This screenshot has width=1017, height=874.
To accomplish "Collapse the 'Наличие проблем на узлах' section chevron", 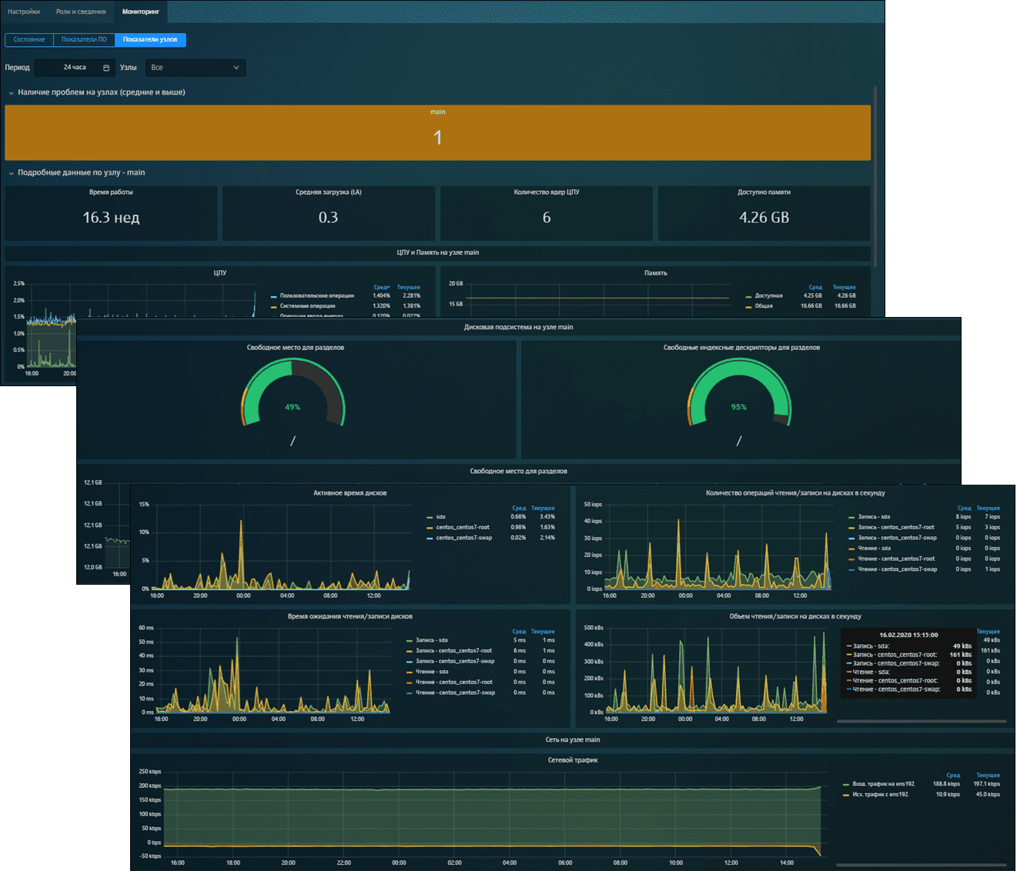I will click(11, 93).
